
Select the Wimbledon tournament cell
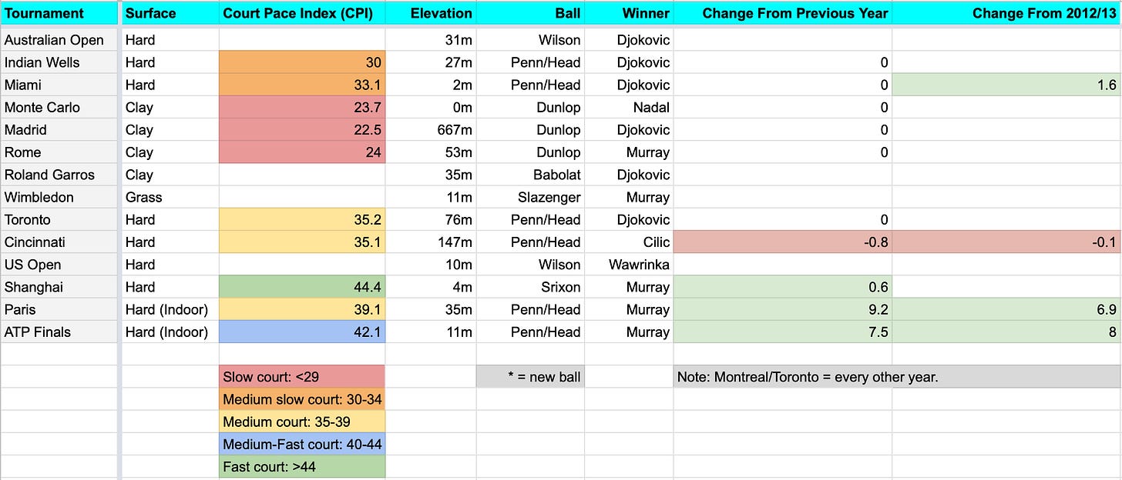tap(59, 197)
